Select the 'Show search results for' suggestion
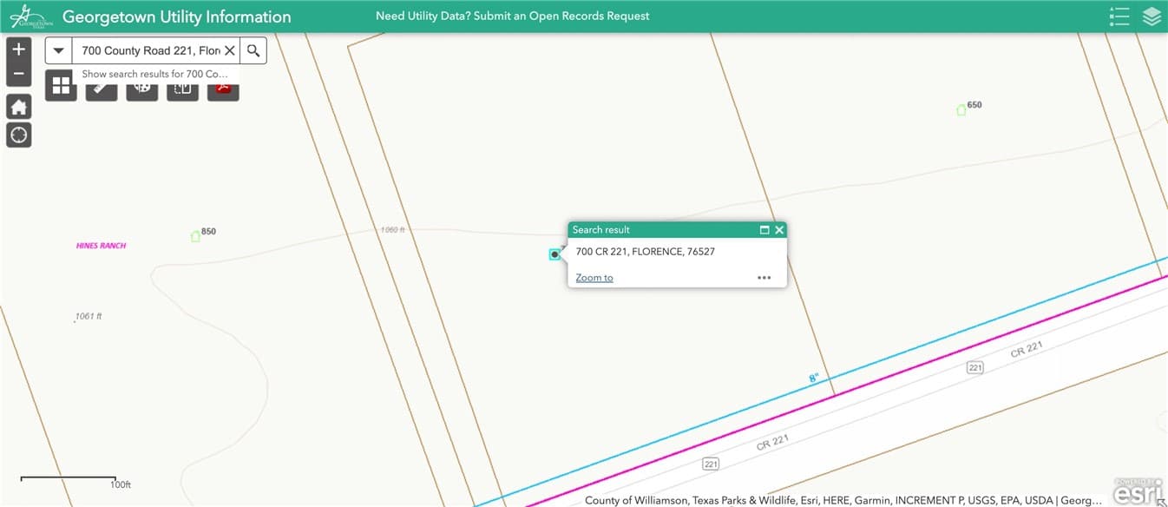 click(x=154, y=74)
